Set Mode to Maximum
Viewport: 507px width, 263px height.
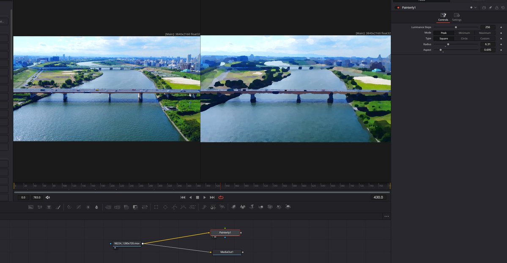(x=485, y=33)
